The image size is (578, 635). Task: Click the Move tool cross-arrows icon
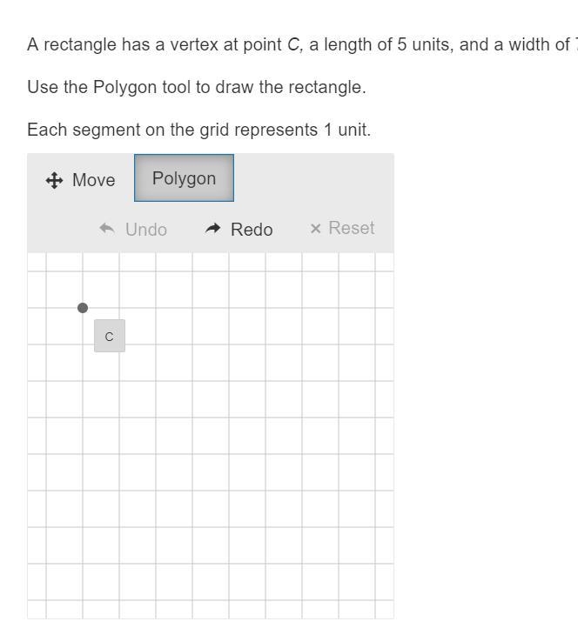pyautogui.click(x=54, y=180)
